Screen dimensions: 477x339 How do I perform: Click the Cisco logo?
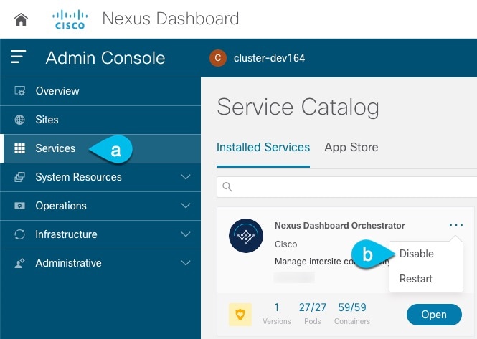[70, 19]
